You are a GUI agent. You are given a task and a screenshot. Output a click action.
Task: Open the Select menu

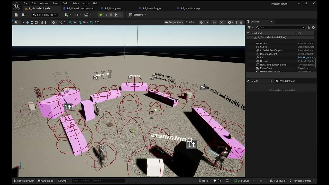tap(76, 3)
